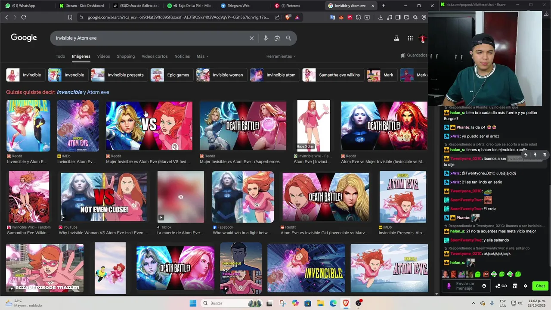The width and height of the screenshot is (551, 310).
Task: Open Microsoft Edge from the taskbar
Action: point(333,303)
